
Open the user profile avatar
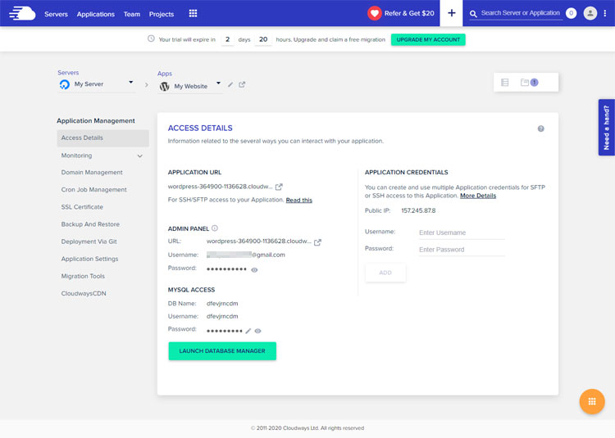[590, 13]
